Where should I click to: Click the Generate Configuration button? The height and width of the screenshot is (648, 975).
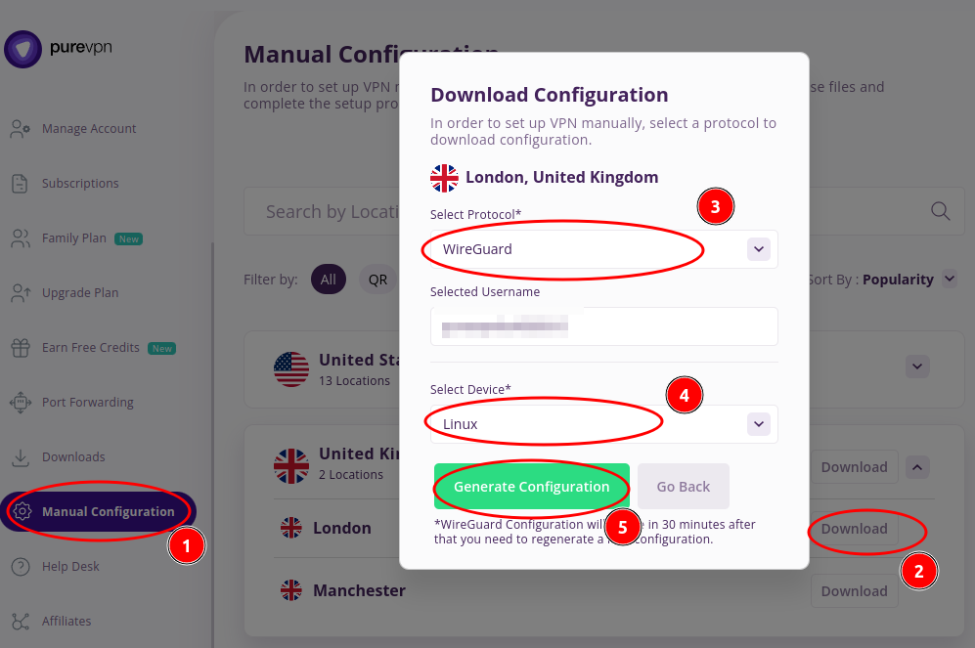531,486
